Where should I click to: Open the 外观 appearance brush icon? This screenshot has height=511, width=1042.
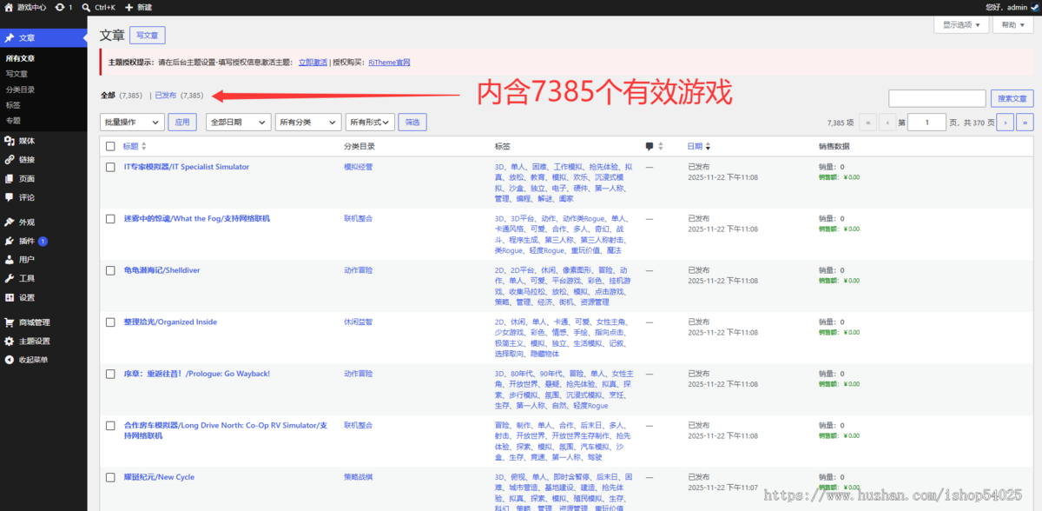[x=9, y=222]
